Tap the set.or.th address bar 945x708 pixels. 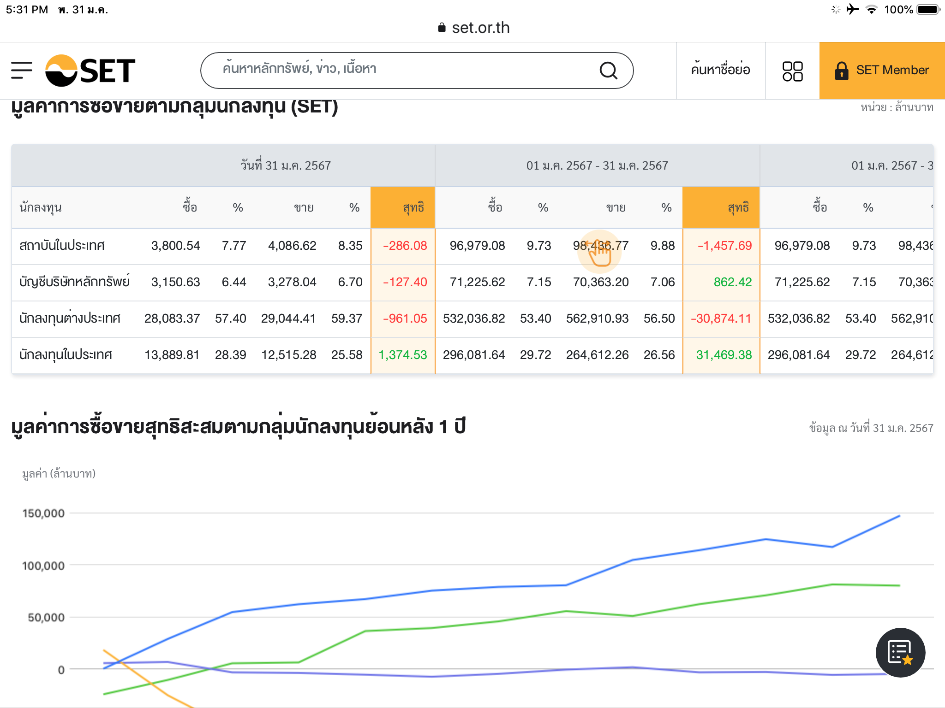coord(480,28)
